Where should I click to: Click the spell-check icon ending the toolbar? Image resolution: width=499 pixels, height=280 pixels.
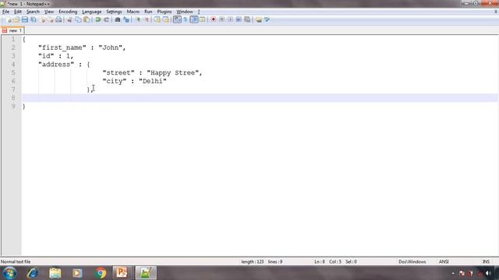coord(267,19)
